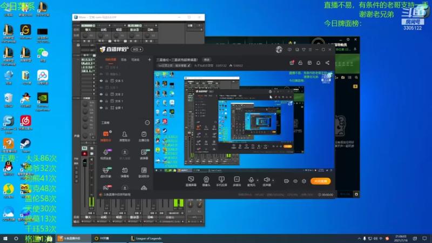
Task: Open the GeForce Experience desktop icon
Action: (x=43, y=102)
